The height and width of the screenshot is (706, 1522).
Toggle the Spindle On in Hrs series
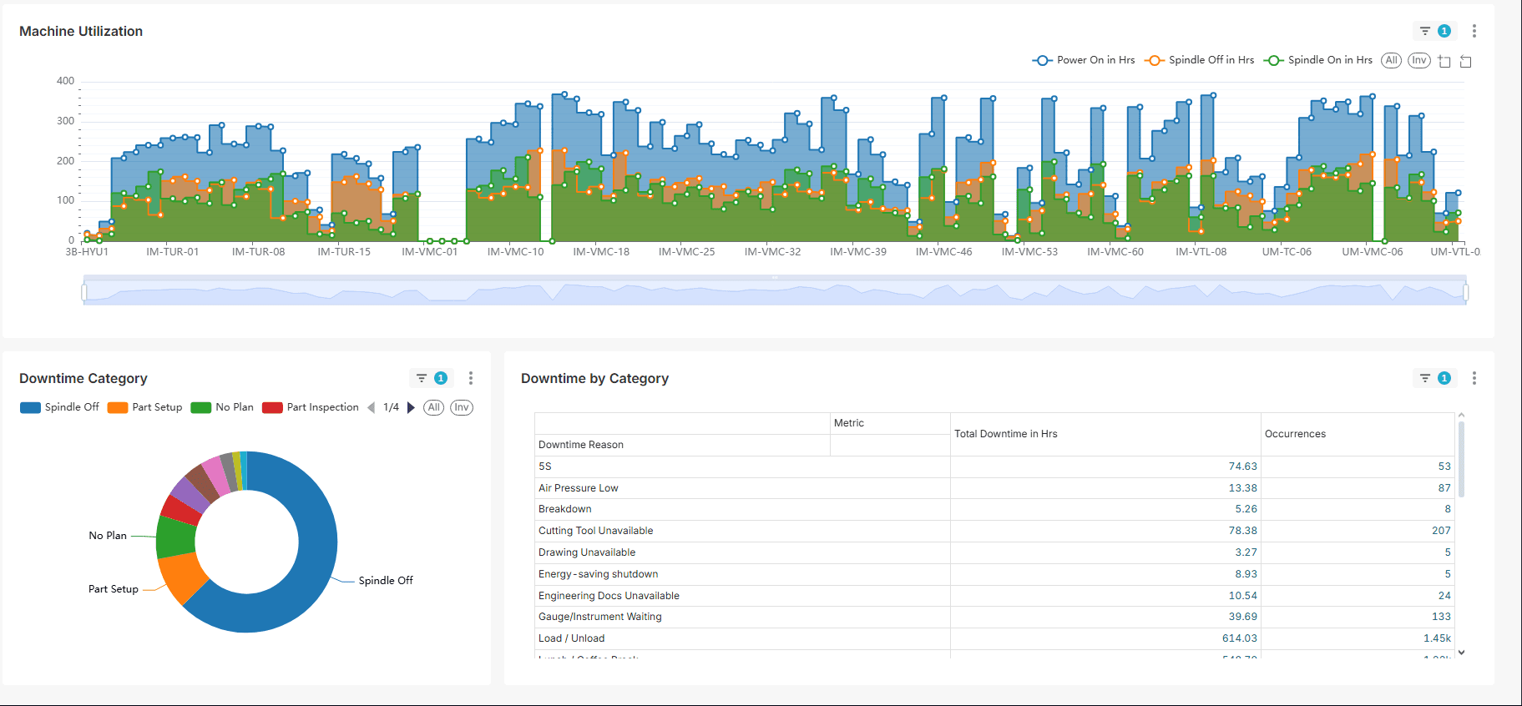1318,60
